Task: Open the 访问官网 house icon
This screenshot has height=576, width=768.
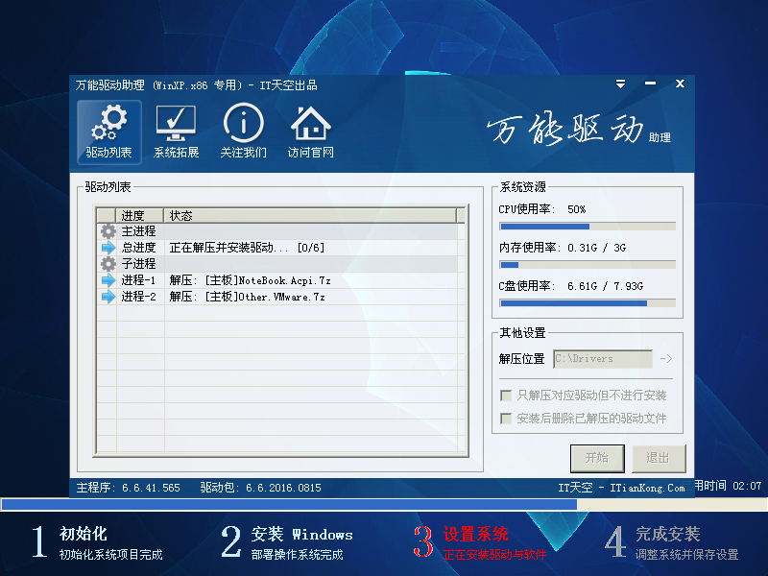Action: (x=310, y=132)
